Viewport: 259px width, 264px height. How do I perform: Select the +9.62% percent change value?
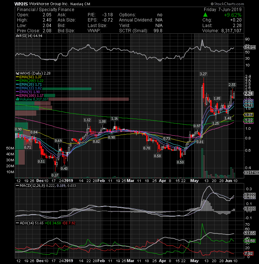tap(233, 15)
